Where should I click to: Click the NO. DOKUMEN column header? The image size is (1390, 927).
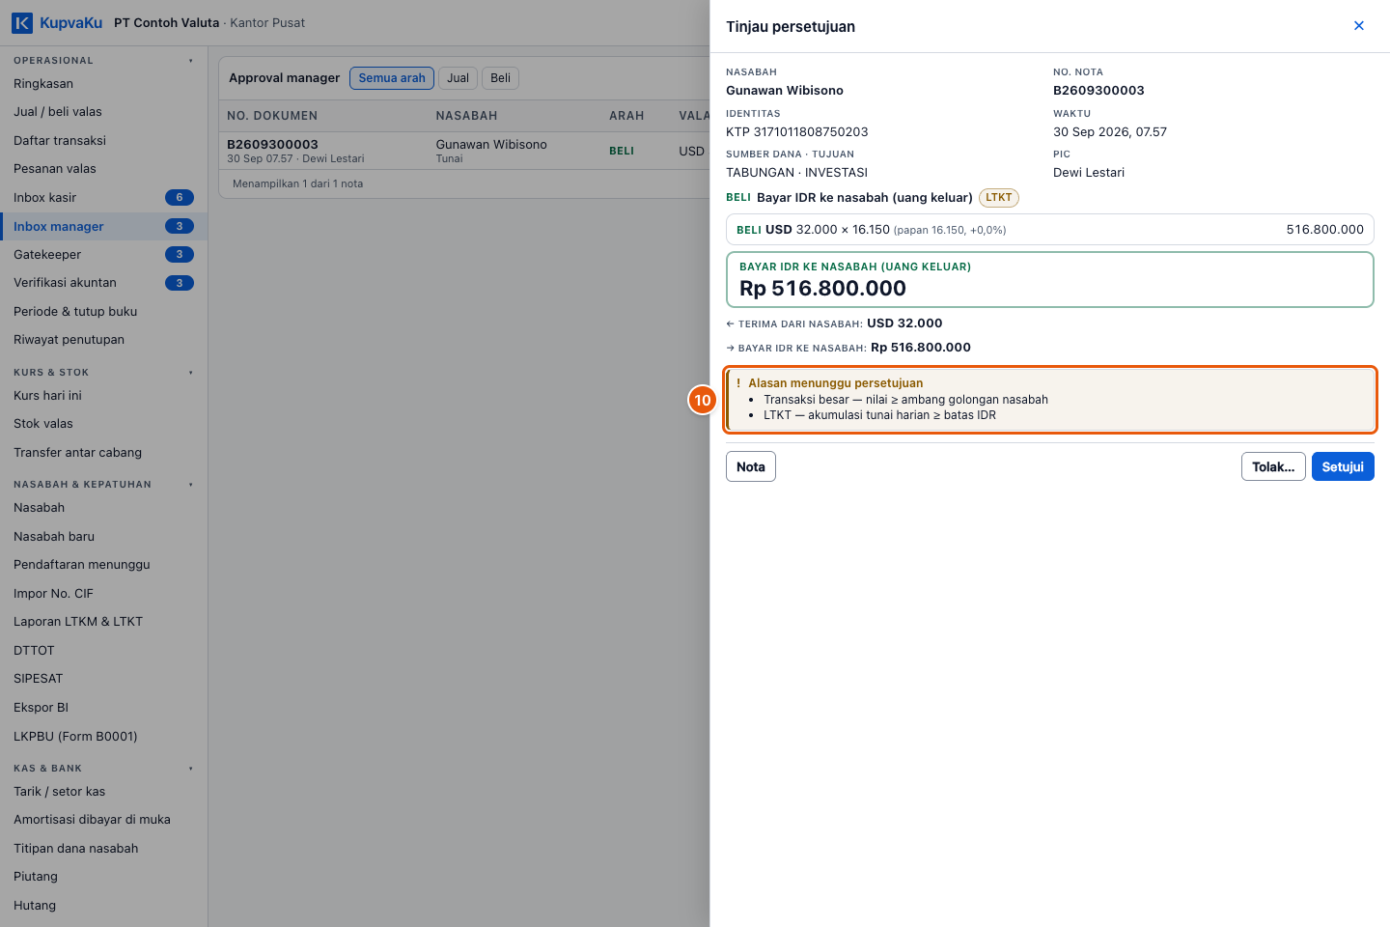pos(272,116)
